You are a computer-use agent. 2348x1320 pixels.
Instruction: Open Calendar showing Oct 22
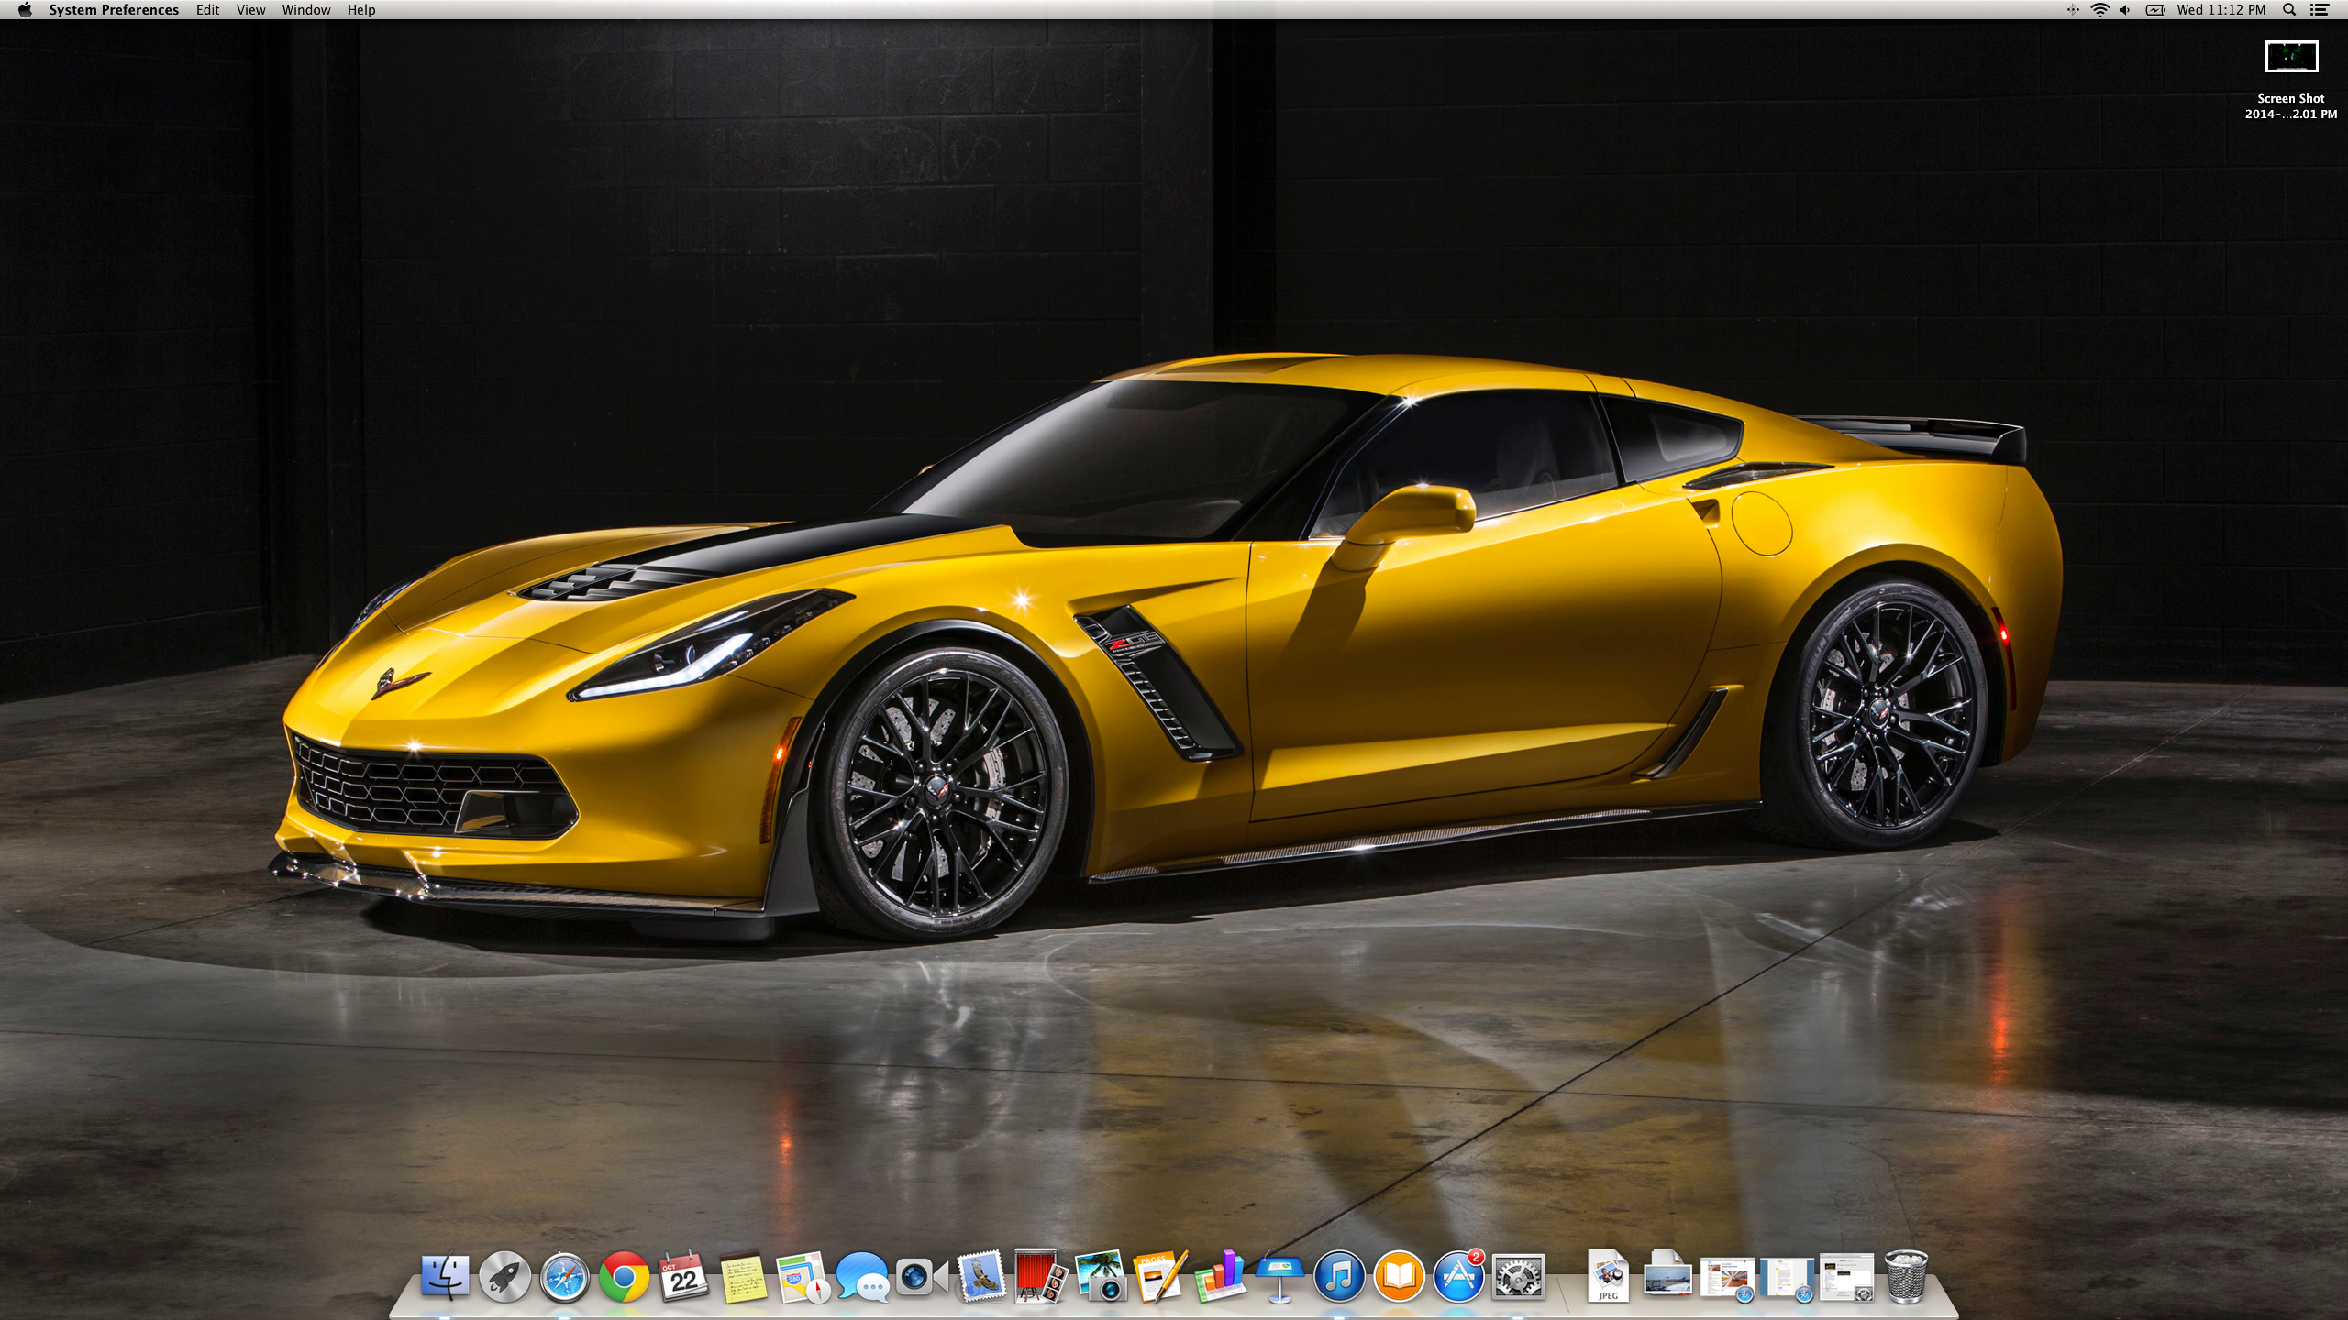[x=683, y=1276]
